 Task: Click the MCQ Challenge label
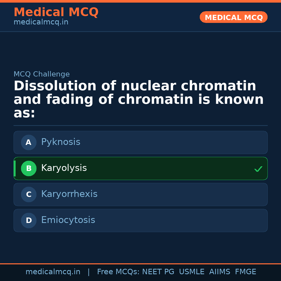tap(42, 74)
